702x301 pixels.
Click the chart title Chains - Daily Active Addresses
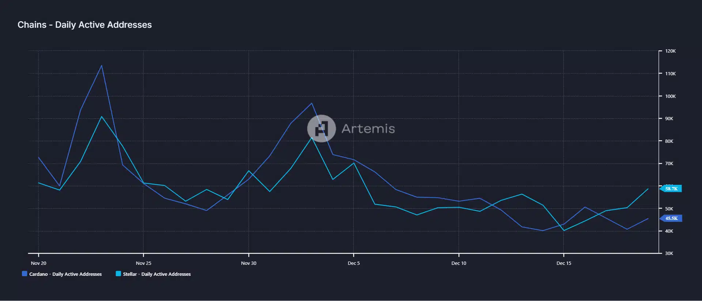coord(84,25)
